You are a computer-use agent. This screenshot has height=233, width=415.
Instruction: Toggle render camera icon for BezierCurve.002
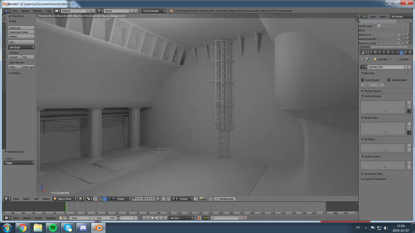(x=407, y=43)
